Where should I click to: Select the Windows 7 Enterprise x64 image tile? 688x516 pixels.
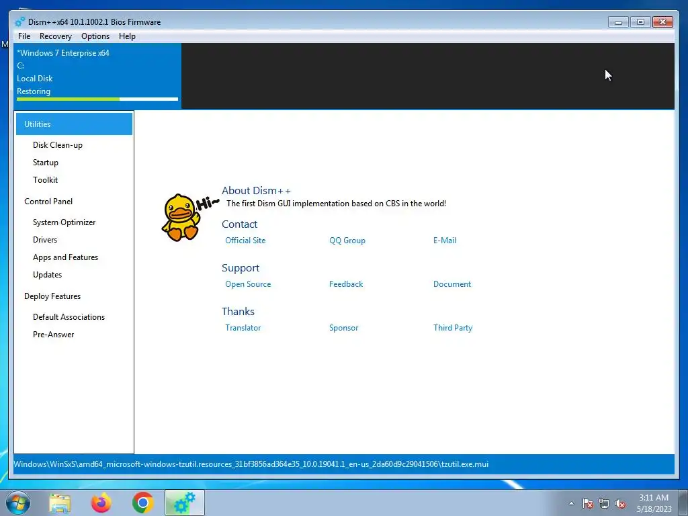pyautogui.click(x=97, y=75)
